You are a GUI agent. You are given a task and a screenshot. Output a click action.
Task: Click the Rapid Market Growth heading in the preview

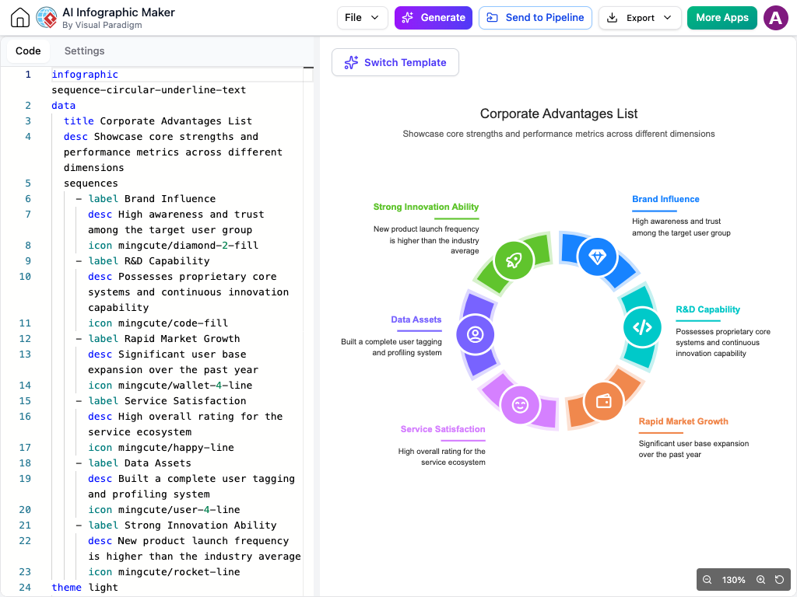[683, 421]
